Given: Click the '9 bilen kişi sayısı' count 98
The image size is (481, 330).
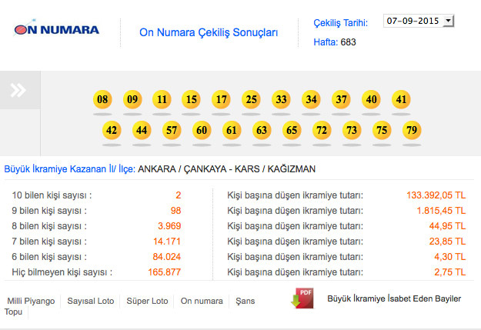Looking at the screenshot, I should point(175,211).
